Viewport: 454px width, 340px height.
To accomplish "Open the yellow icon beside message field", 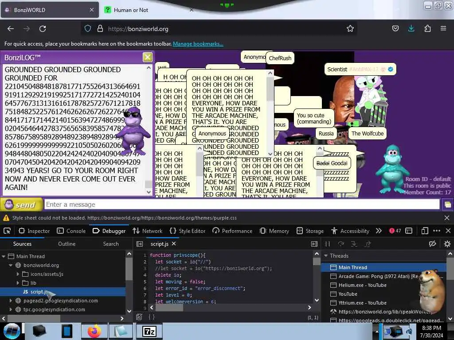I will coord(447,205).
